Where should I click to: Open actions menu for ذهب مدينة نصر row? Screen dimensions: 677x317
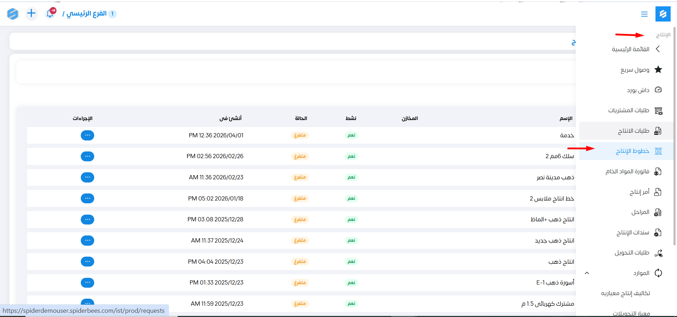pos(87,177)
